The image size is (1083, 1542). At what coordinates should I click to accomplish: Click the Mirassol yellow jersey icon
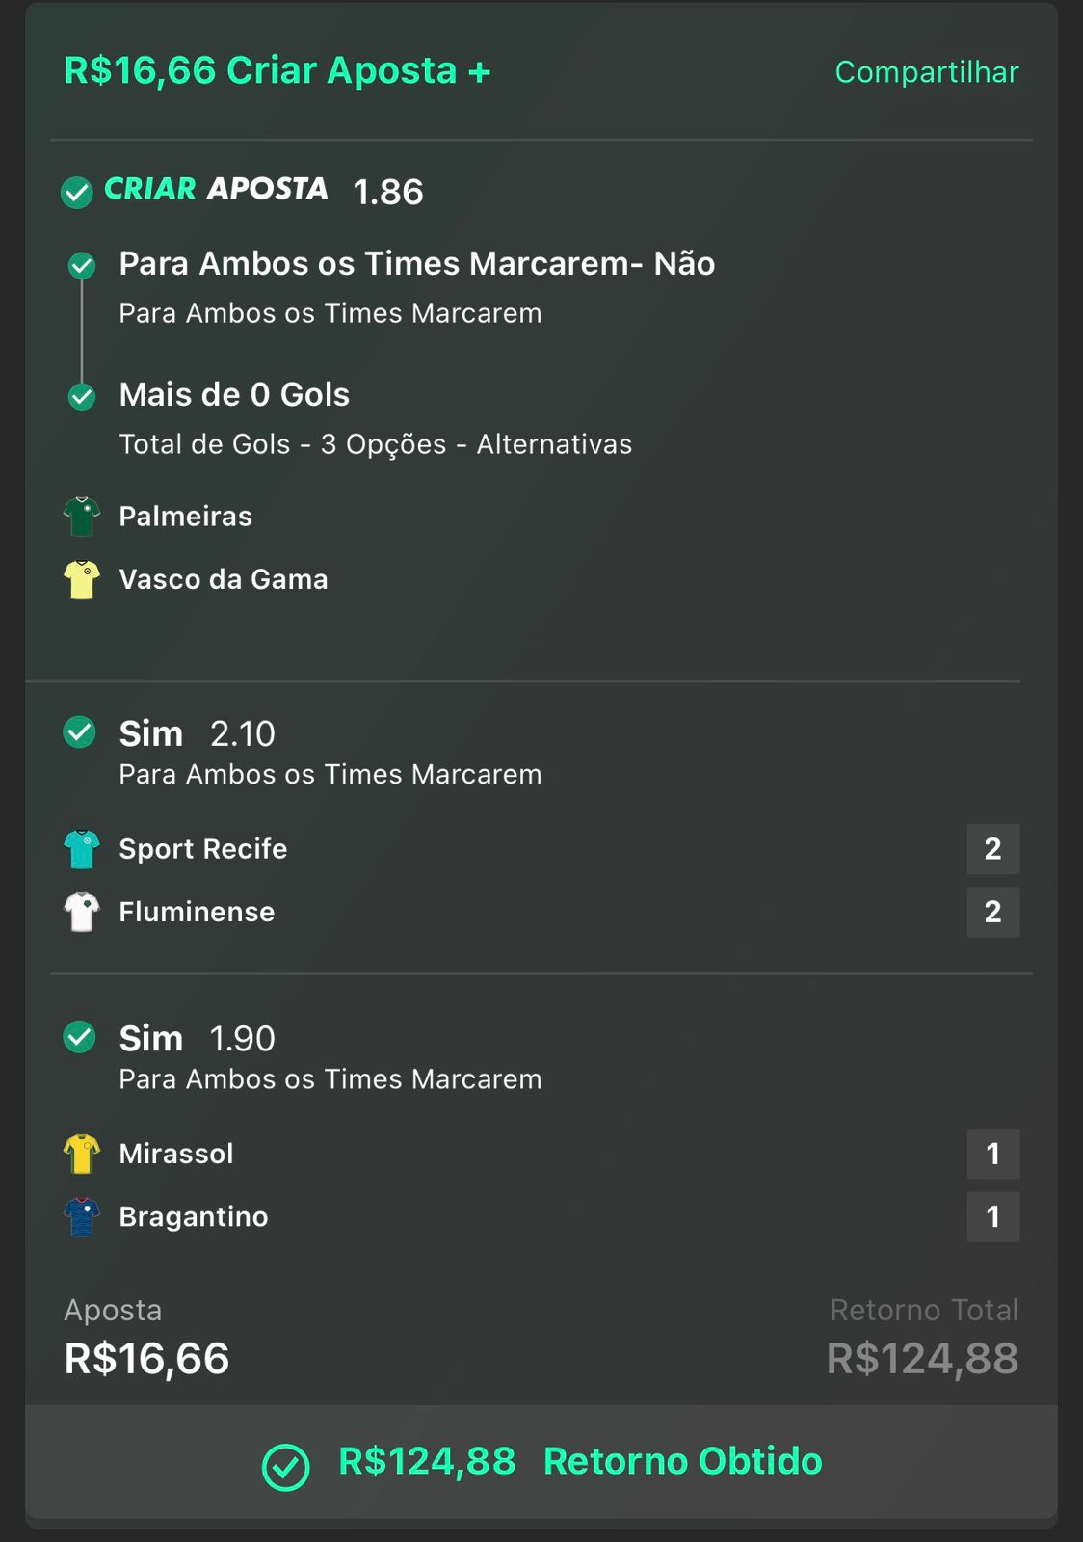[82, 1154]
